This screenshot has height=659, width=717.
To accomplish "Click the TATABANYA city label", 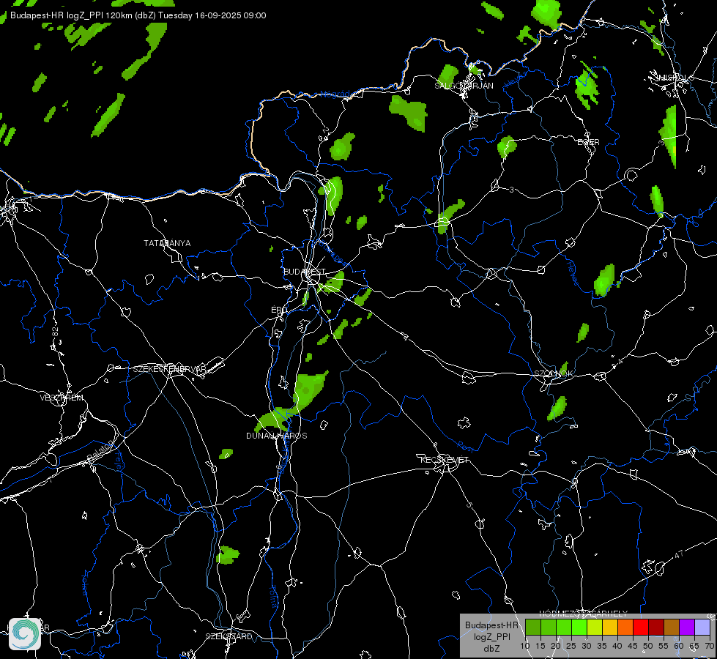I will tap(167, 243).
